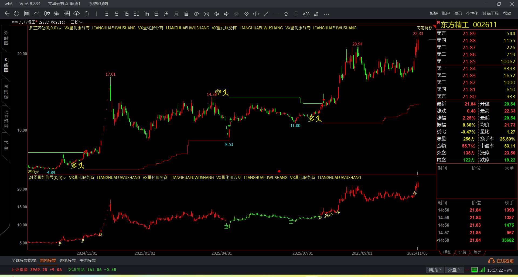518x277 pixels.
Task: Open the 个性化 menu
Action: click(x=472, y=13)
